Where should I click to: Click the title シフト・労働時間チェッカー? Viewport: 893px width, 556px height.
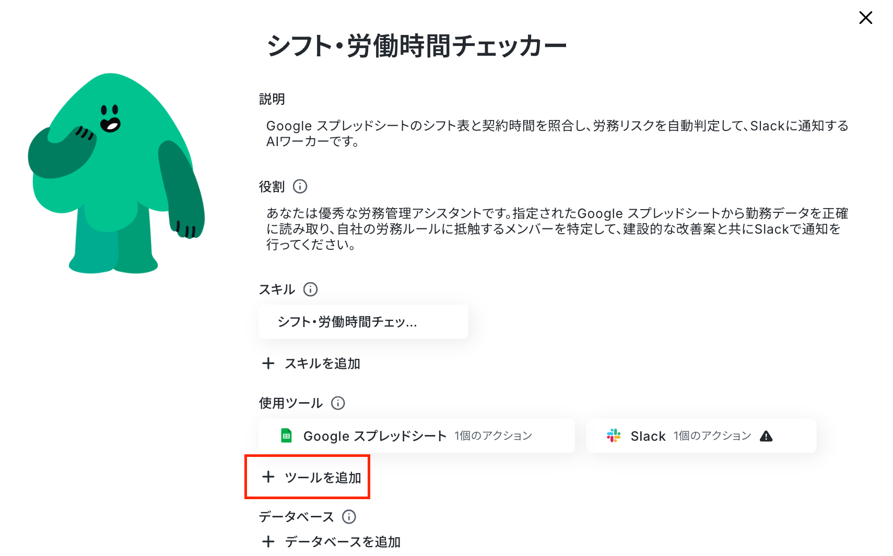click(416, 46)
